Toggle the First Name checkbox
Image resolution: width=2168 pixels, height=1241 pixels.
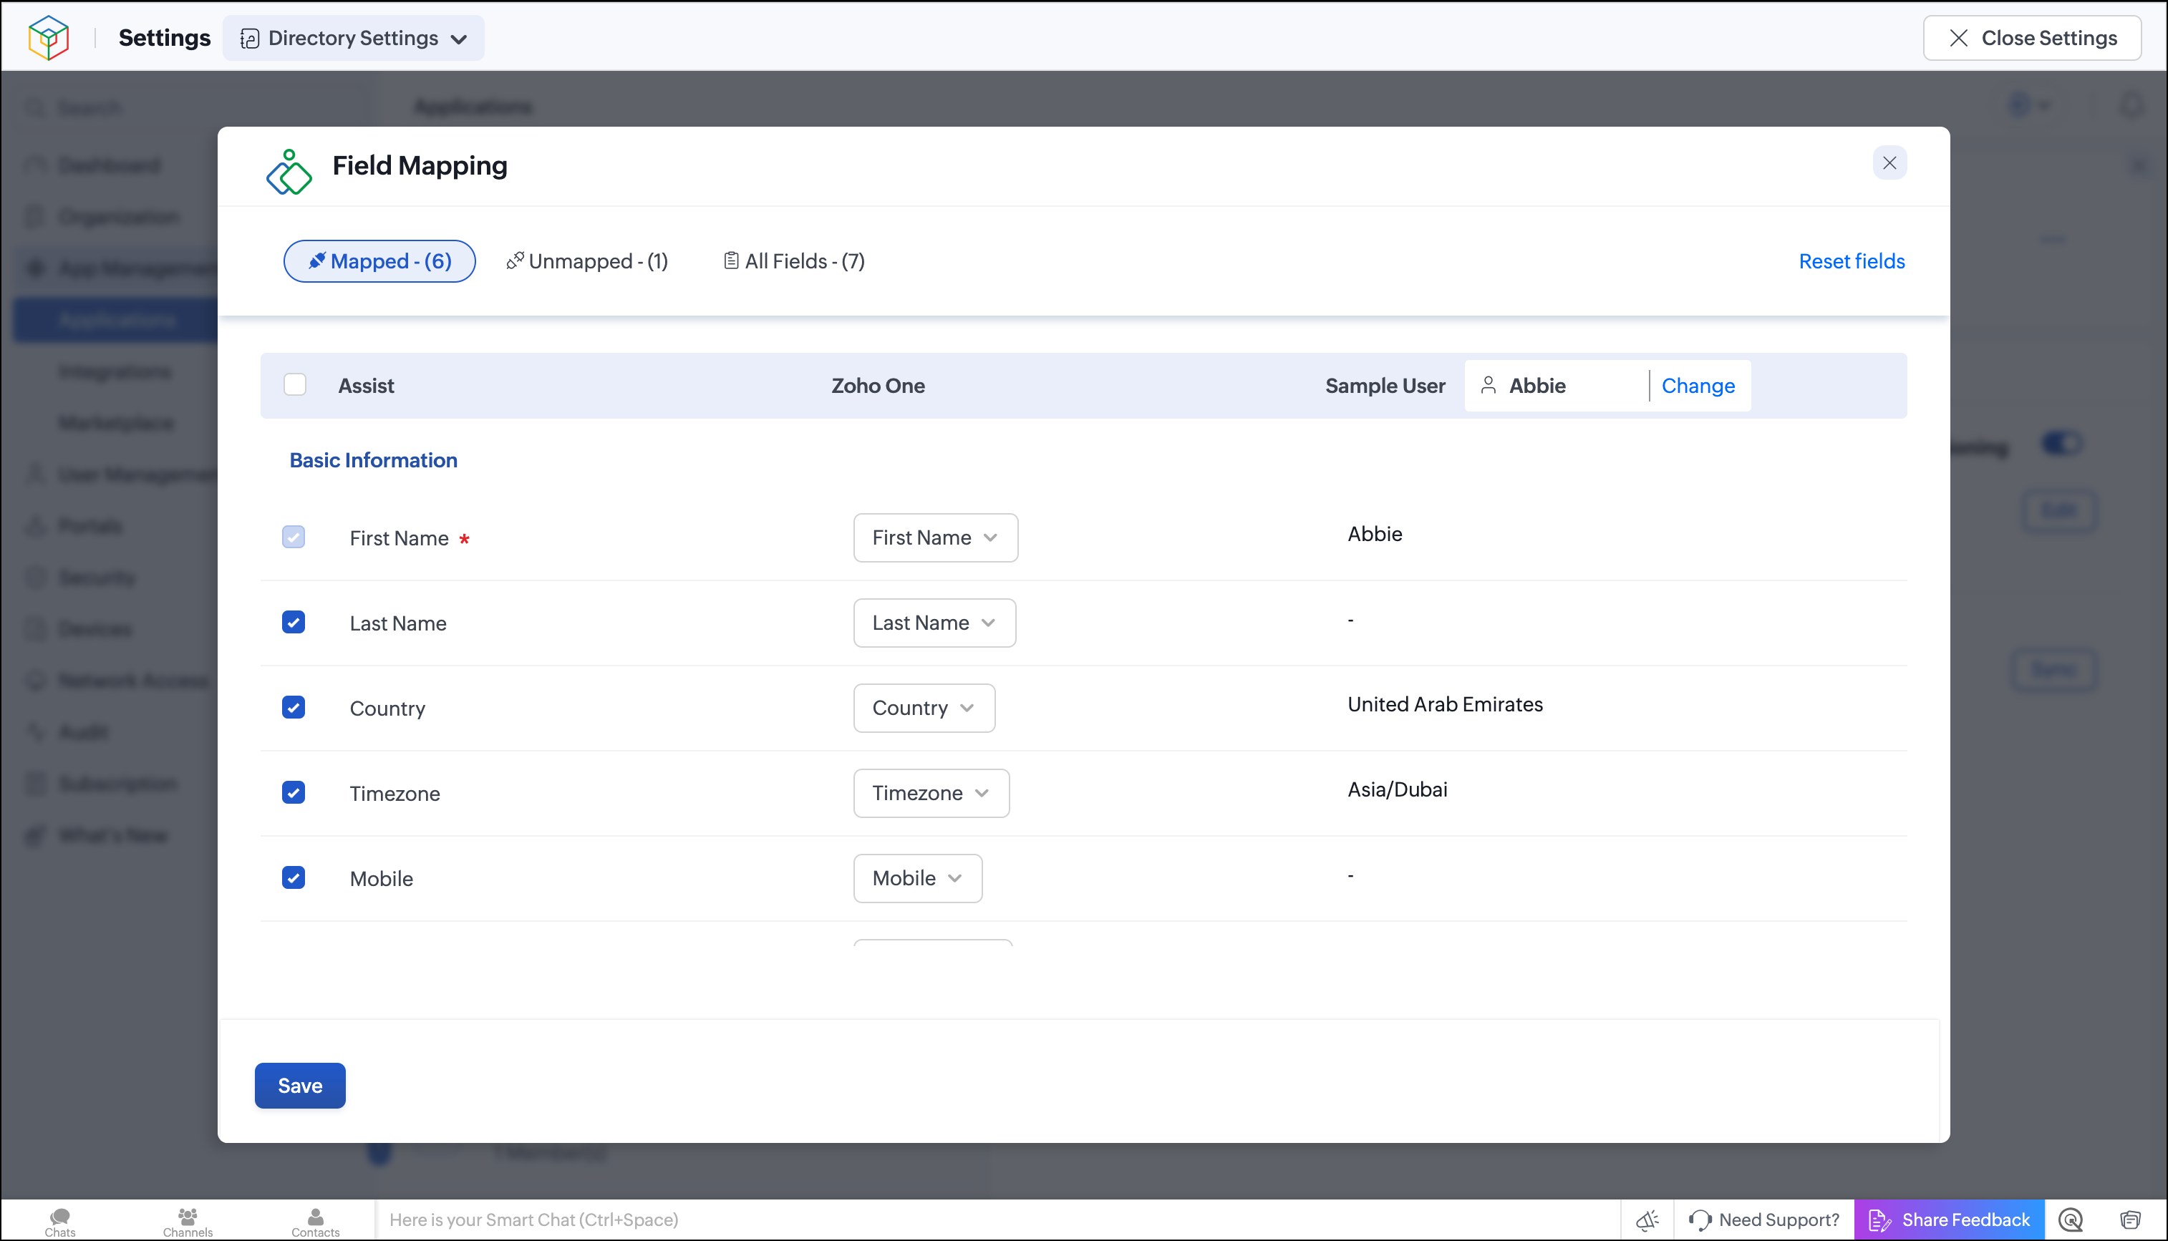(294, 537)
